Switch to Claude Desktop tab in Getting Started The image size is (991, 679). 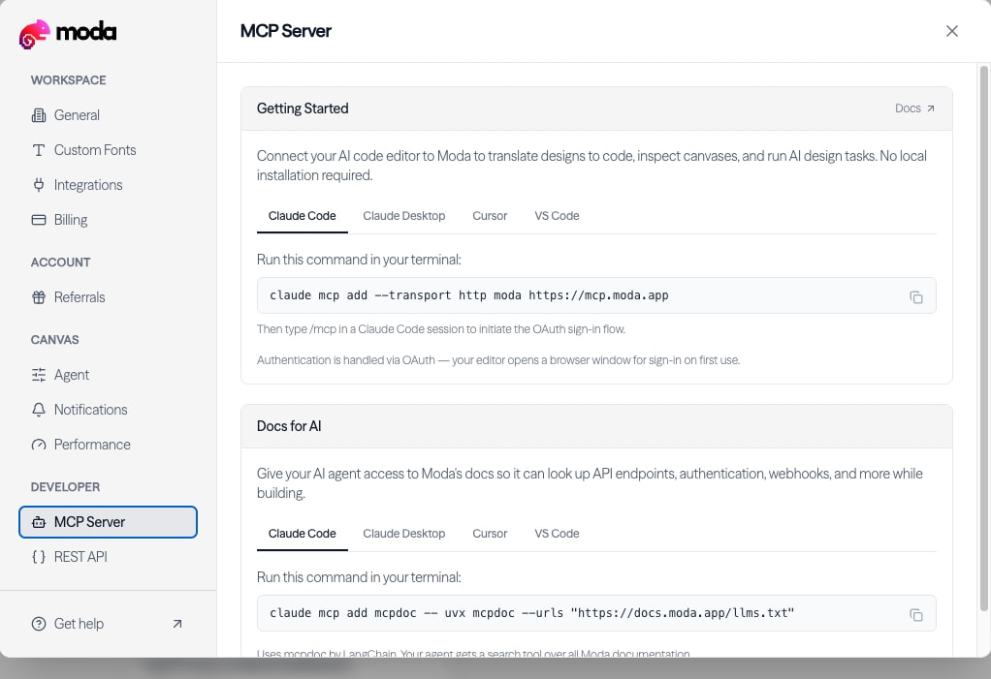coord(403,216)
